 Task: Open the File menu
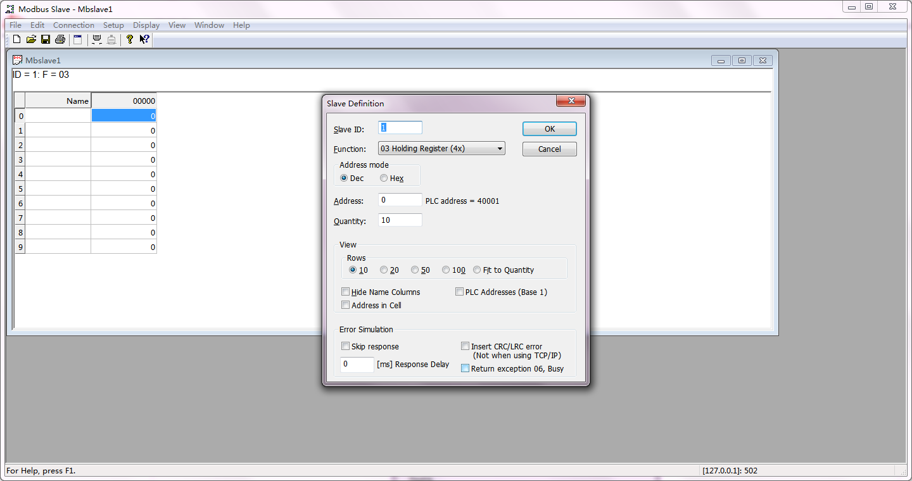(x=15, y=25)
